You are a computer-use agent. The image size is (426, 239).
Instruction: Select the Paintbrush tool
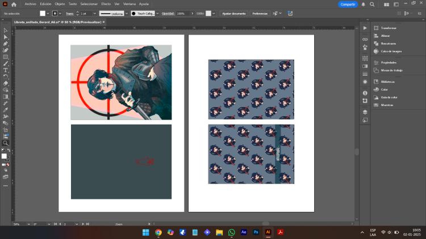pos(6,63)
